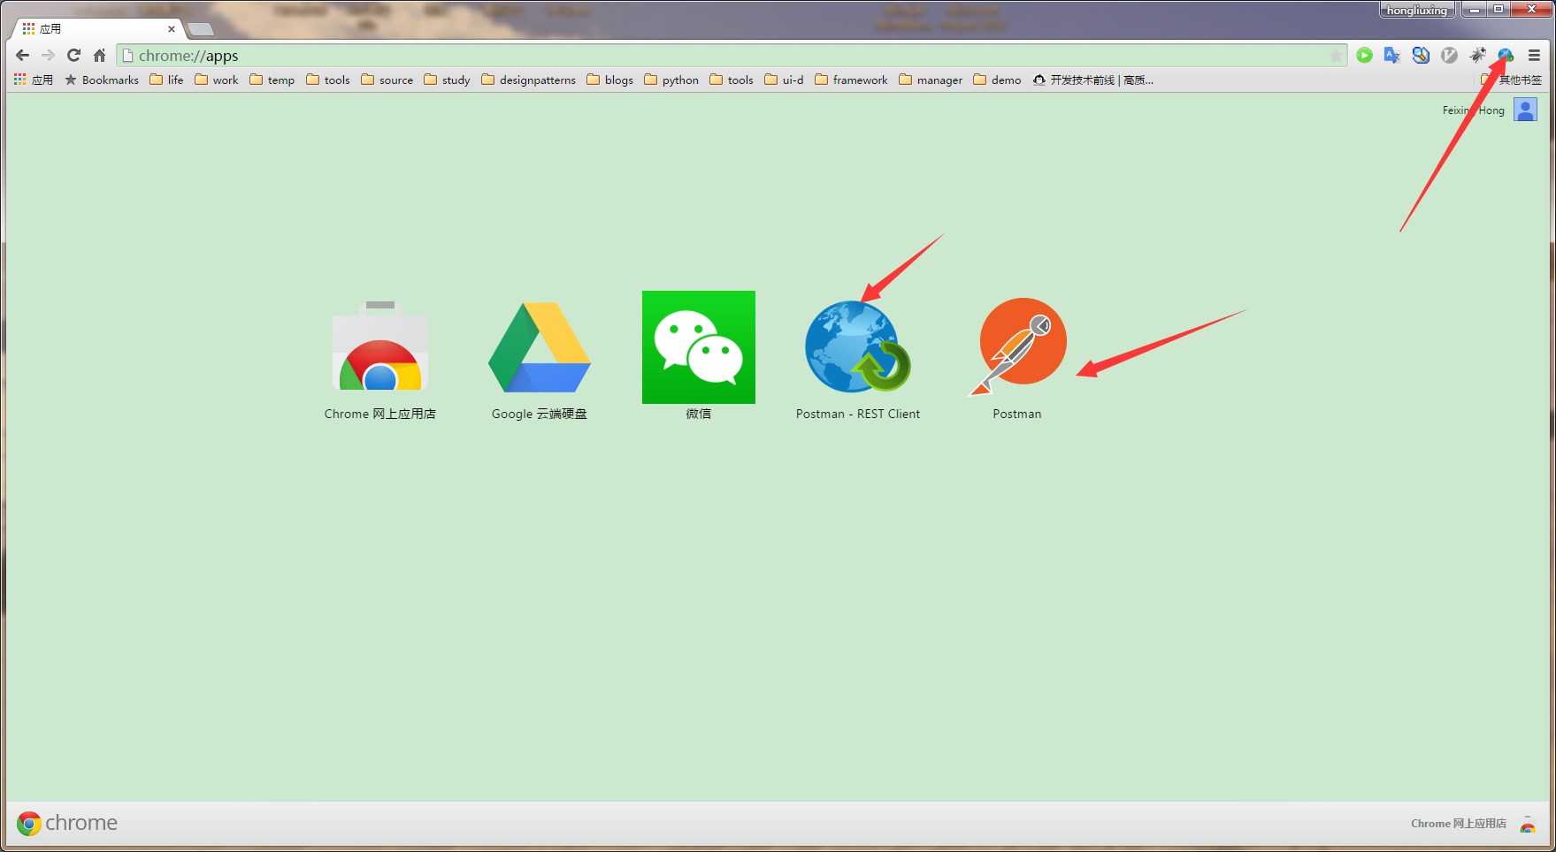Image resolution: width=1556 pixels, height=852 pixels.
Task: Click the hongliuxing profile button
Action: 1417,11
